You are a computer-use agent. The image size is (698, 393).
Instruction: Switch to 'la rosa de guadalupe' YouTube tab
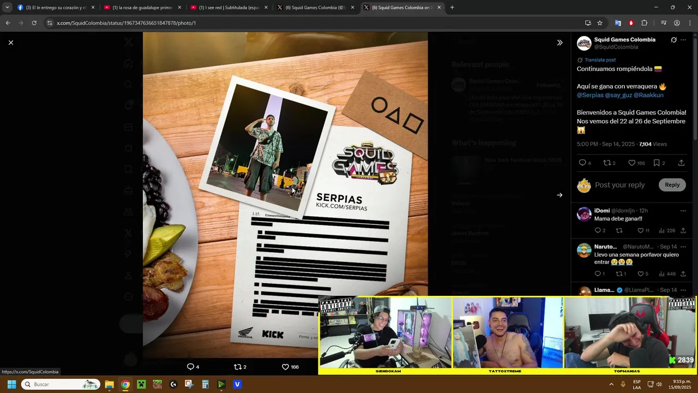coord(142,8)
